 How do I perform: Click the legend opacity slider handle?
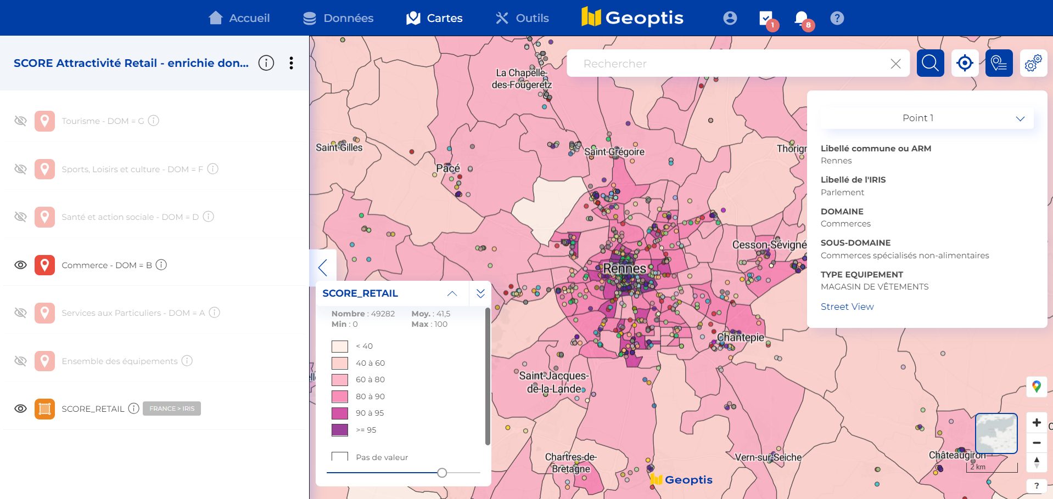tap(442, 473)
